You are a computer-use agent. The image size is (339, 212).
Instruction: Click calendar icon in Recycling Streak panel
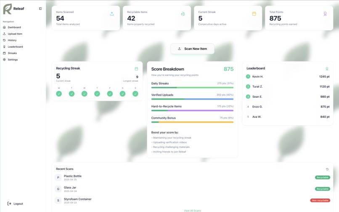tap(136, 69)
